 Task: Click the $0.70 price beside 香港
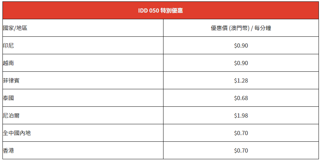pyautogui.click(x=241, y=150)
